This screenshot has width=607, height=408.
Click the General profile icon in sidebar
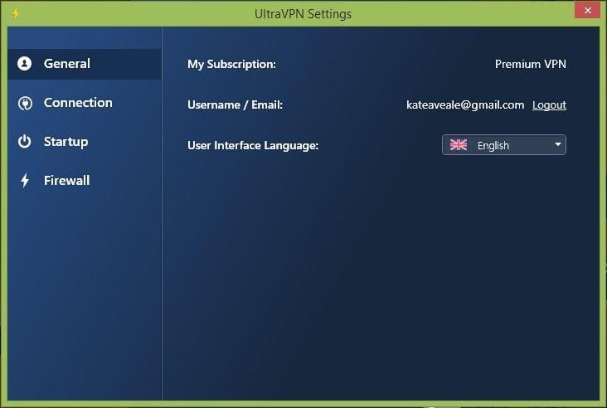24,64
